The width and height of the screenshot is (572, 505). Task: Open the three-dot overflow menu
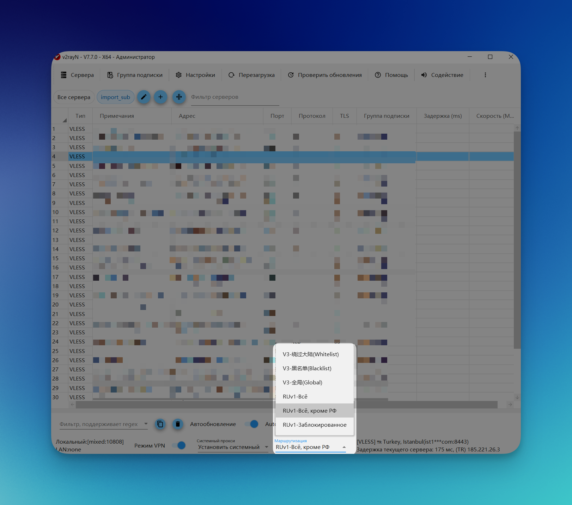click(x=485, y=75)
